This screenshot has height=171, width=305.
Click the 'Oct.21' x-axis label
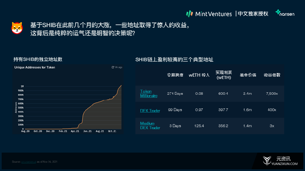[112, 131]
